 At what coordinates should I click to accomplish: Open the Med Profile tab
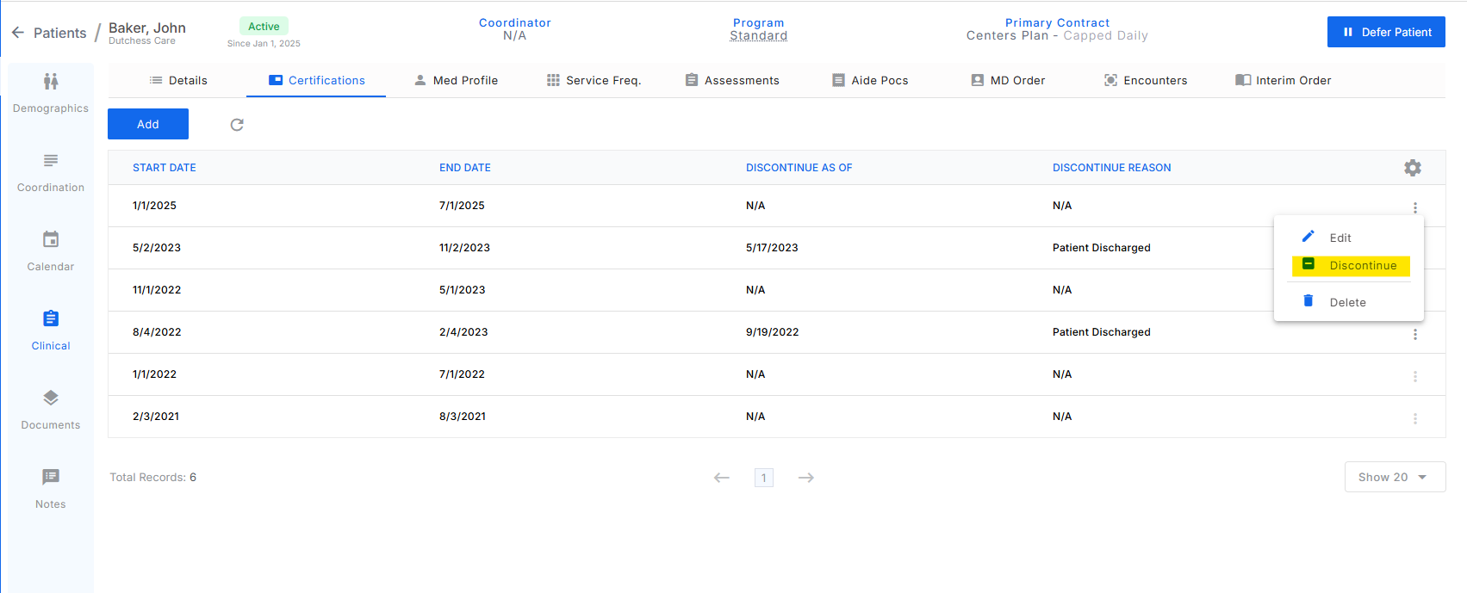click(x=456, y=80)
